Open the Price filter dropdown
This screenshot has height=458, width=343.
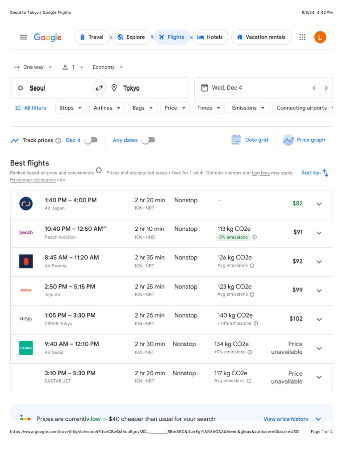pyautogui.click(x=175, y=108)
